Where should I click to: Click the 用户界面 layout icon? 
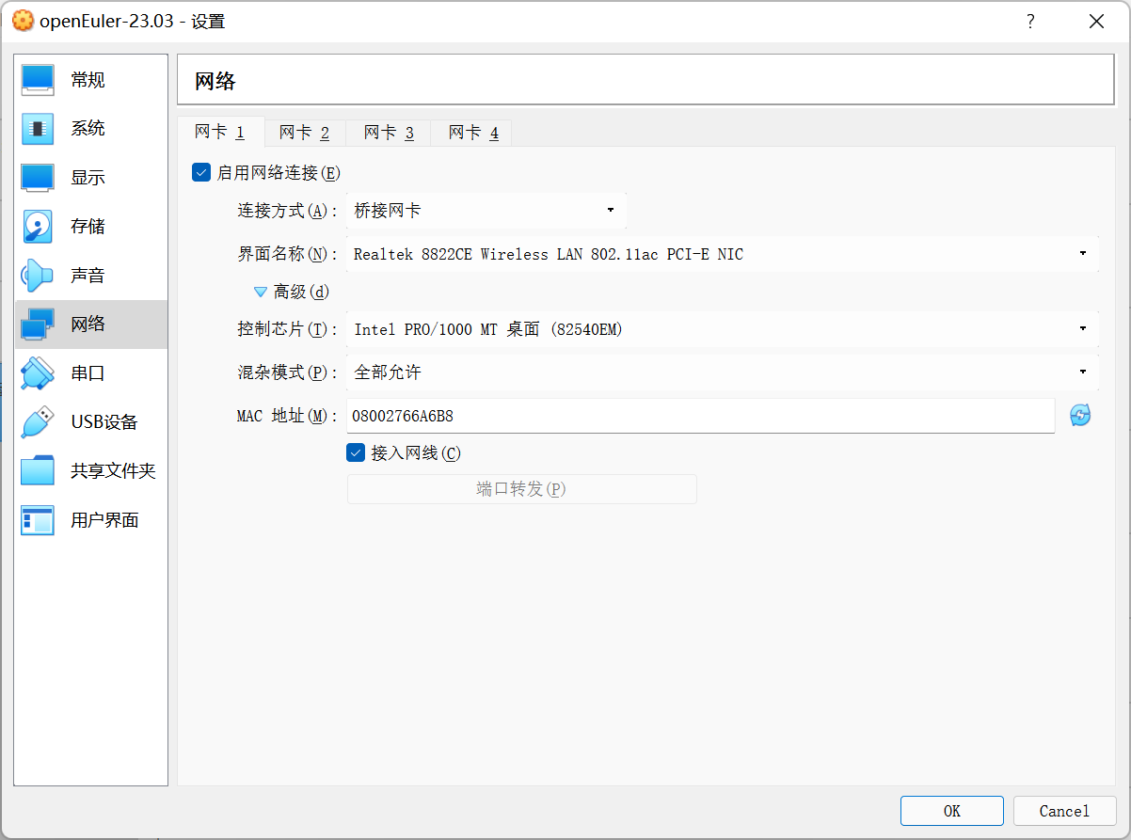click(x=38, y=520)
